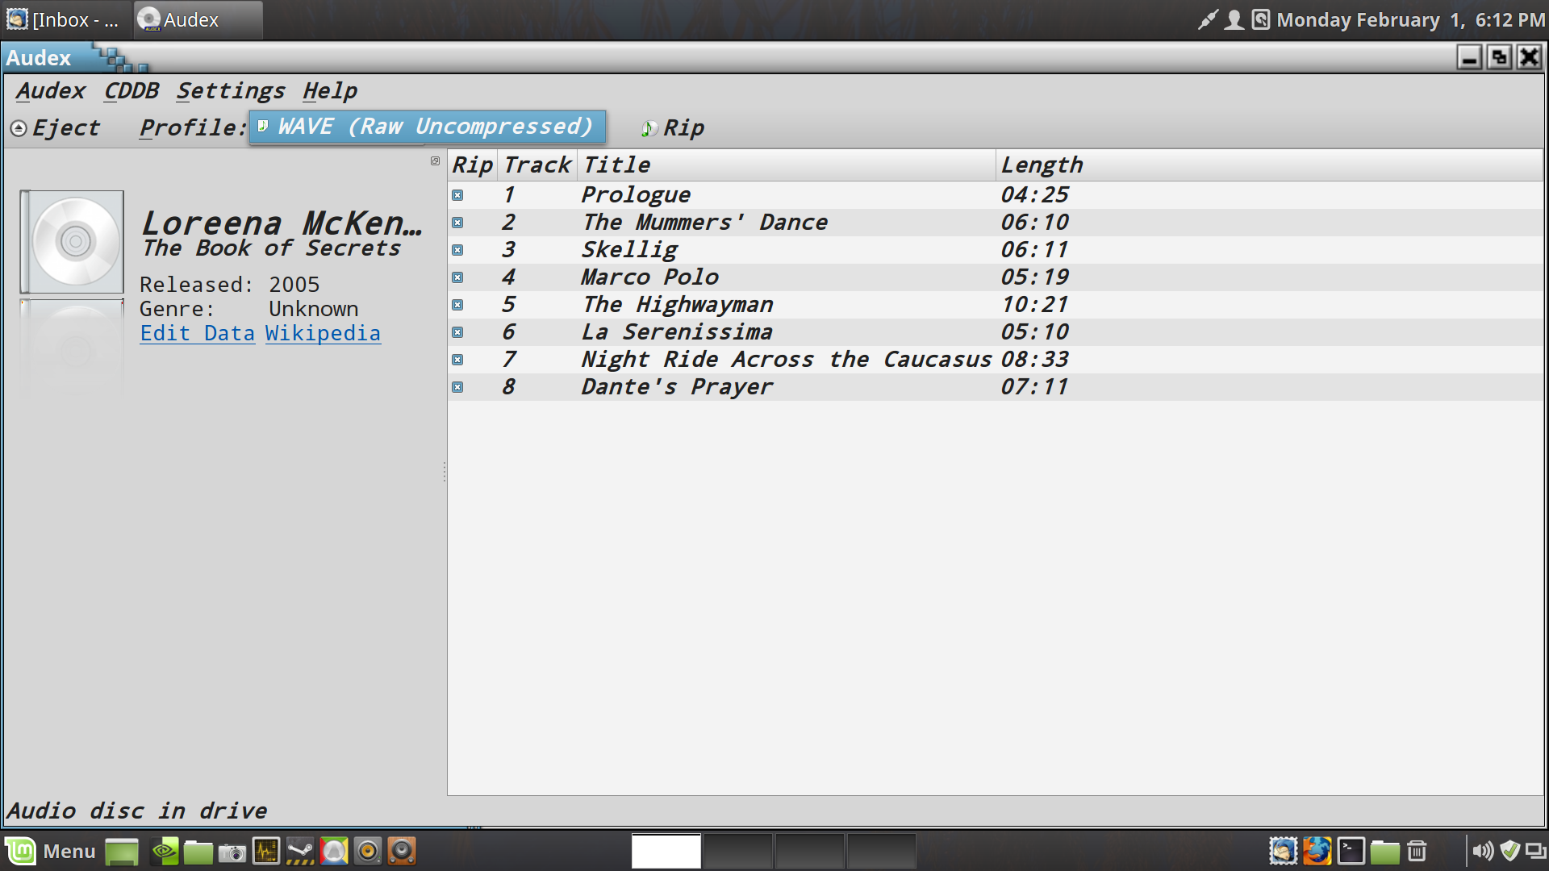Viewport: 1549px width, 871px height.
Task: Click the Eject button icon
Action: point(19,128)
